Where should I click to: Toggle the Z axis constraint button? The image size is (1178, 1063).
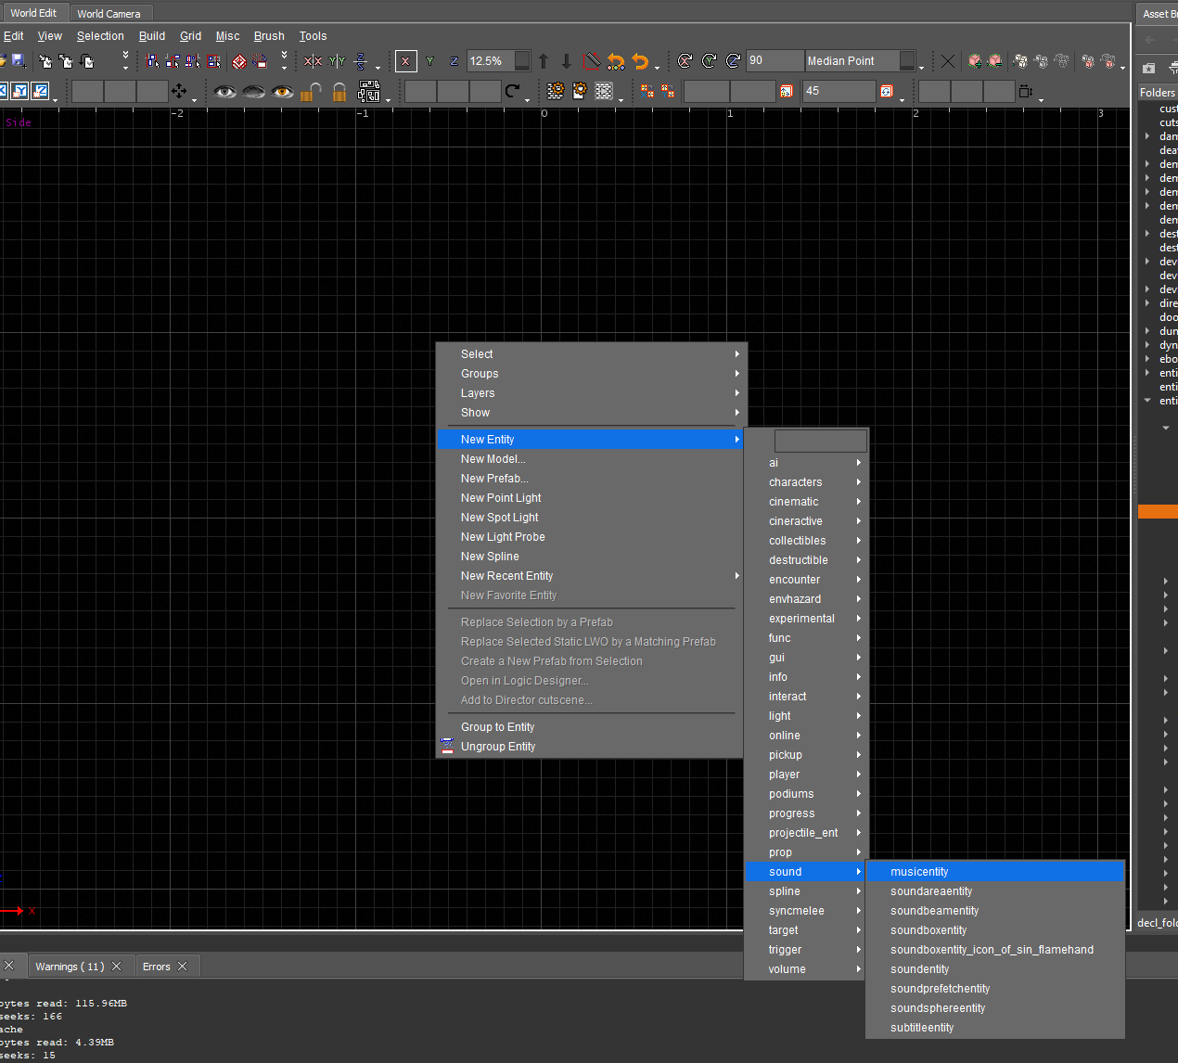pos(454,61)
